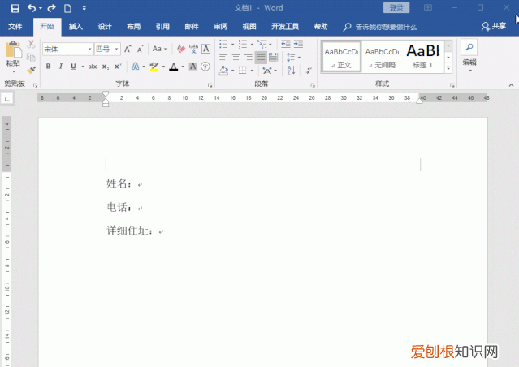The height and width of the screenshot is (367, 519).
Task: Undo the last action
Action: pos(32,8)
